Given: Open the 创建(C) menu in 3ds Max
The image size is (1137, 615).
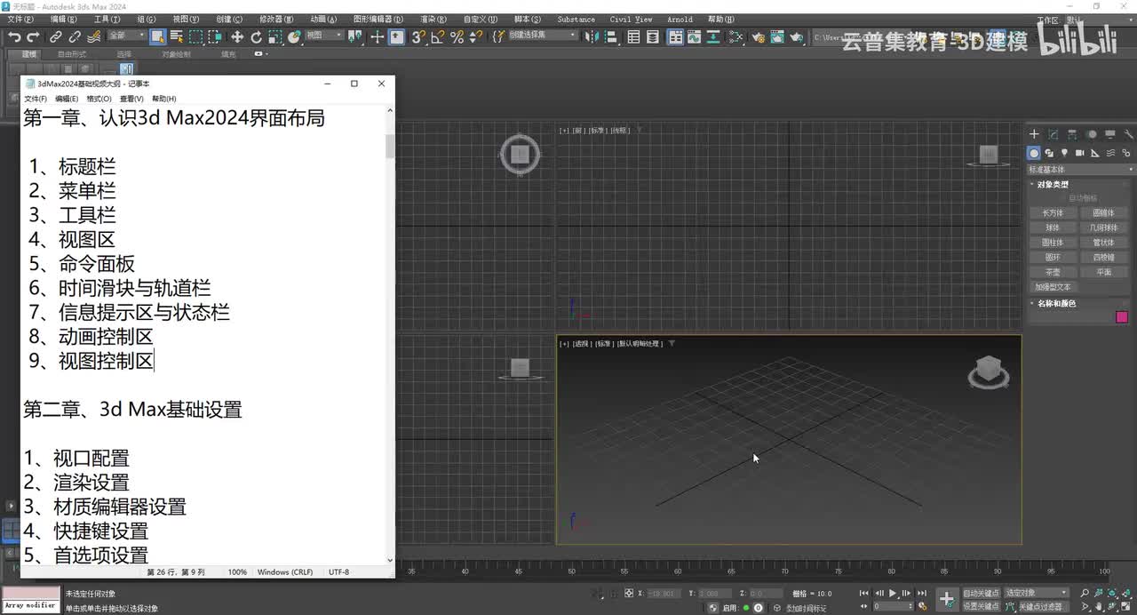Looking at the screenshot, I should click(229, 19).
